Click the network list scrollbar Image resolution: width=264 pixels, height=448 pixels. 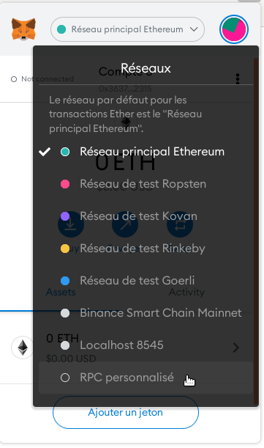pos(256,232)
